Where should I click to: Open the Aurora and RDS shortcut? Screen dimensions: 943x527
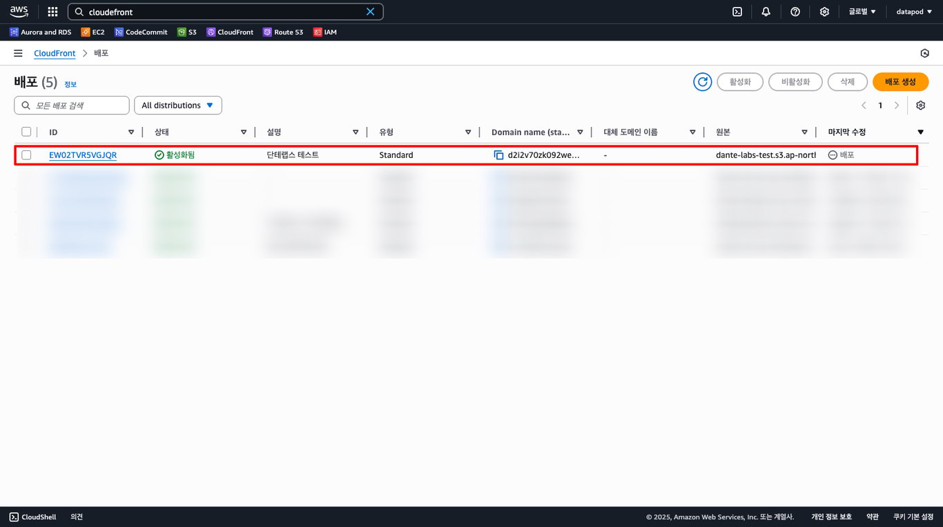(x=40, y=32)
